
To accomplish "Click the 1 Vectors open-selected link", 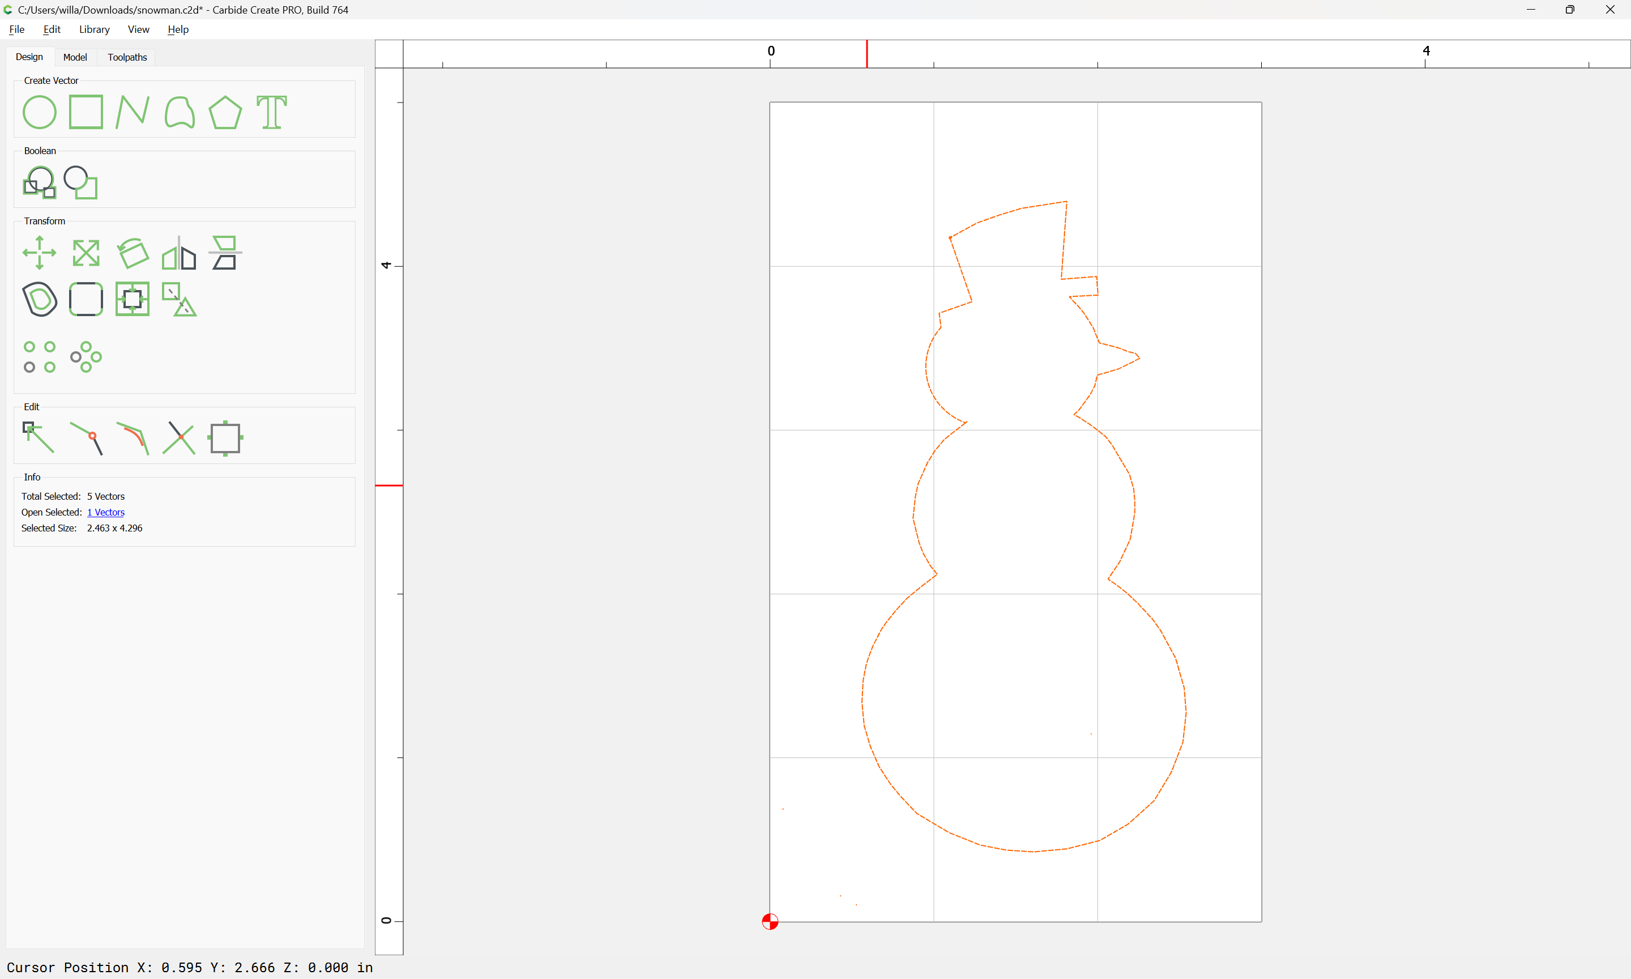I will (105, 513).
